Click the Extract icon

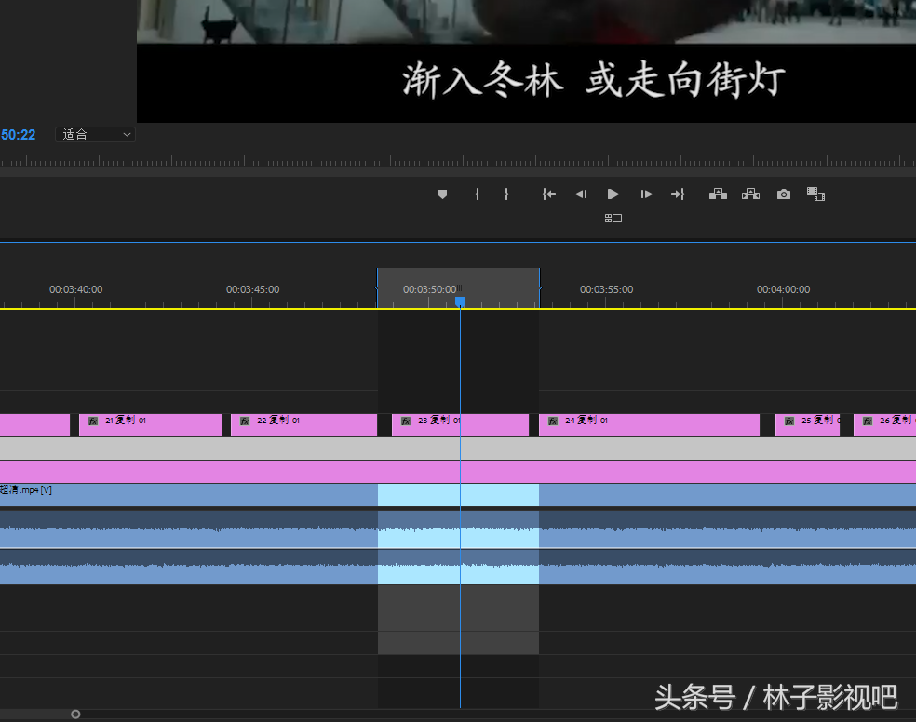[750, 194]
